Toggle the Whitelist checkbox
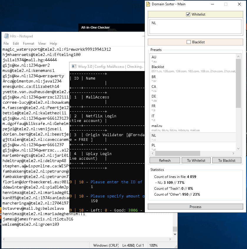Viewport: 247px width, 249px height. (x=188, y=14)
